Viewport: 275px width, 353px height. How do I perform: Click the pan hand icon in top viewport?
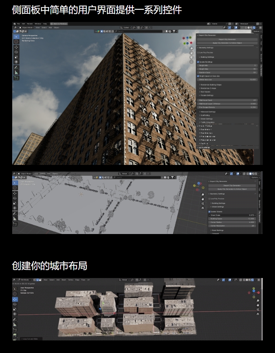191,53
